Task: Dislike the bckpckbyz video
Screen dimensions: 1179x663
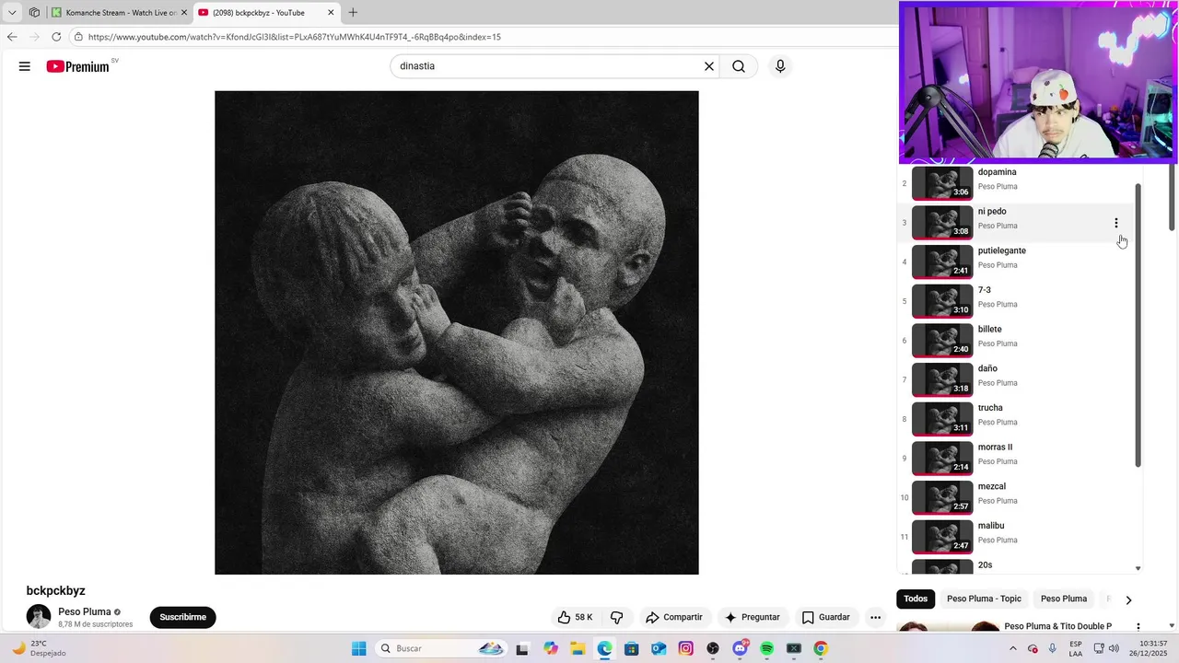Action: pos(617,617)
